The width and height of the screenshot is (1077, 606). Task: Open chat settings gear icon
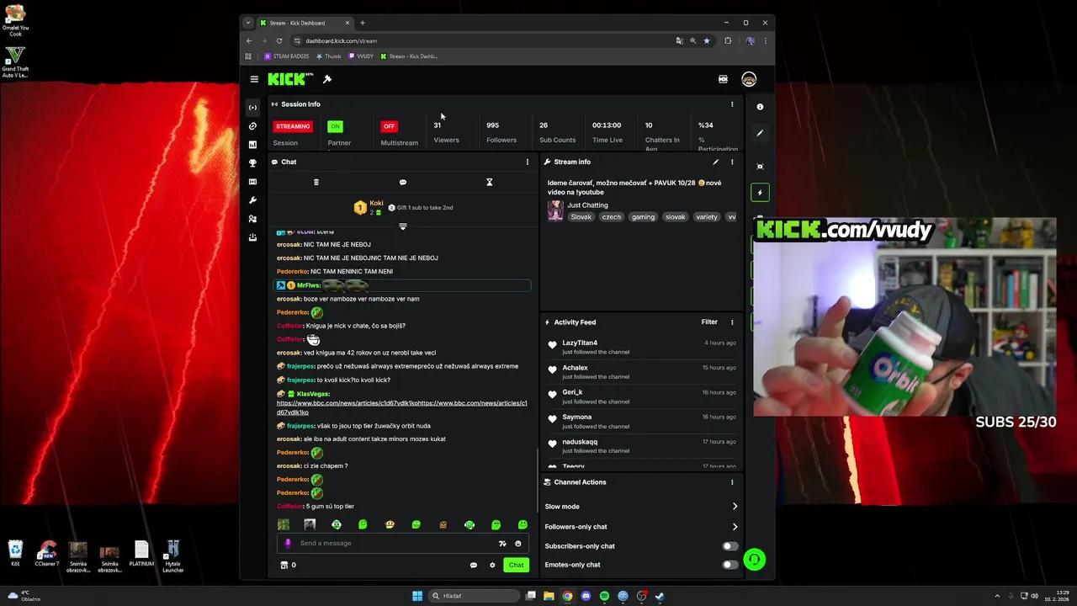pyautogui.click(x=492, y=565)
